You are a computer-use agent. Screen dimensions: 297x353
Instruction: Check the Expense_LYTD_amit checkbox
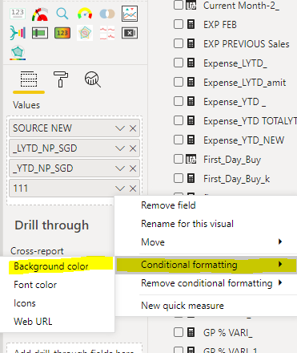click(x=179, y=82)
